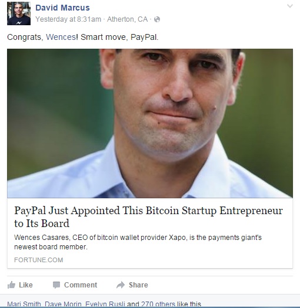Image resolution: width=300 pixels, height=308 pixels.
Task: Select the Comment text button
Action: [81, 285]
